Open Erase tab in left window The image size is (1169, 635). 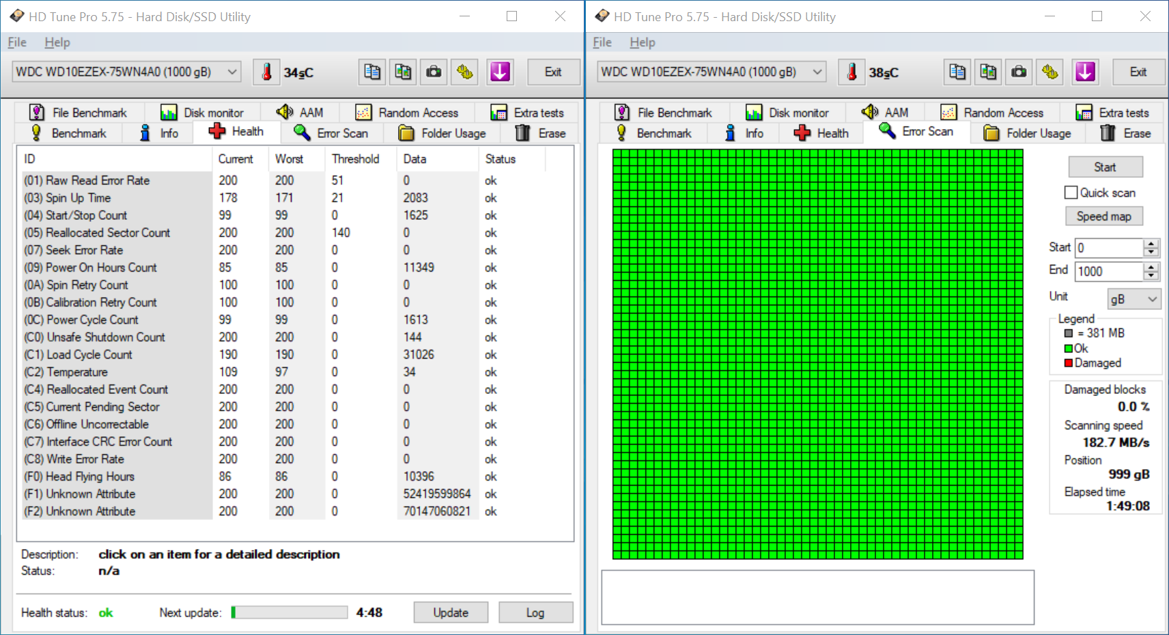click(x=540, y=133)
